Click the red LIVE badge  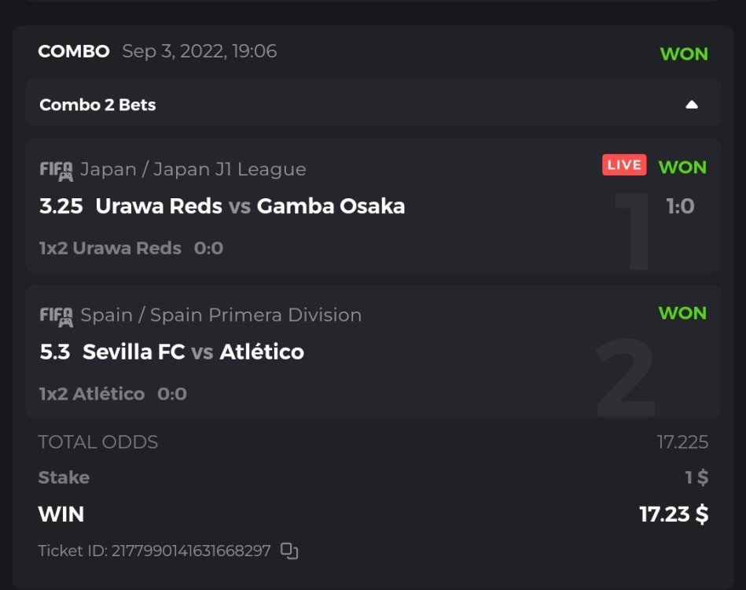click(624, 165)
